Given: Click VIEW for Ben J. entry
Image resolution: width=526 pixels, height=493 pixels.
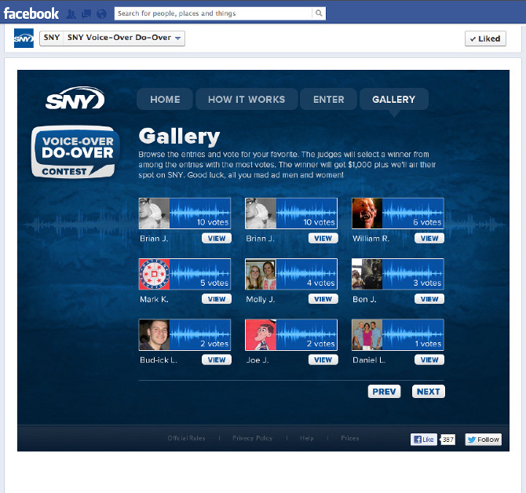Looking at the screenshot, I should click(429, 299).
